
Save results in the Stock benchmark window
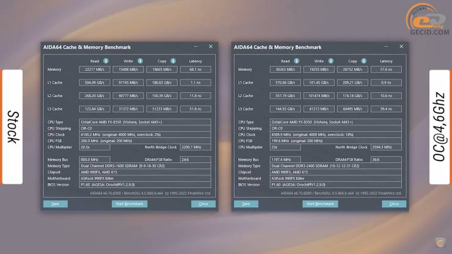[56, 204]
